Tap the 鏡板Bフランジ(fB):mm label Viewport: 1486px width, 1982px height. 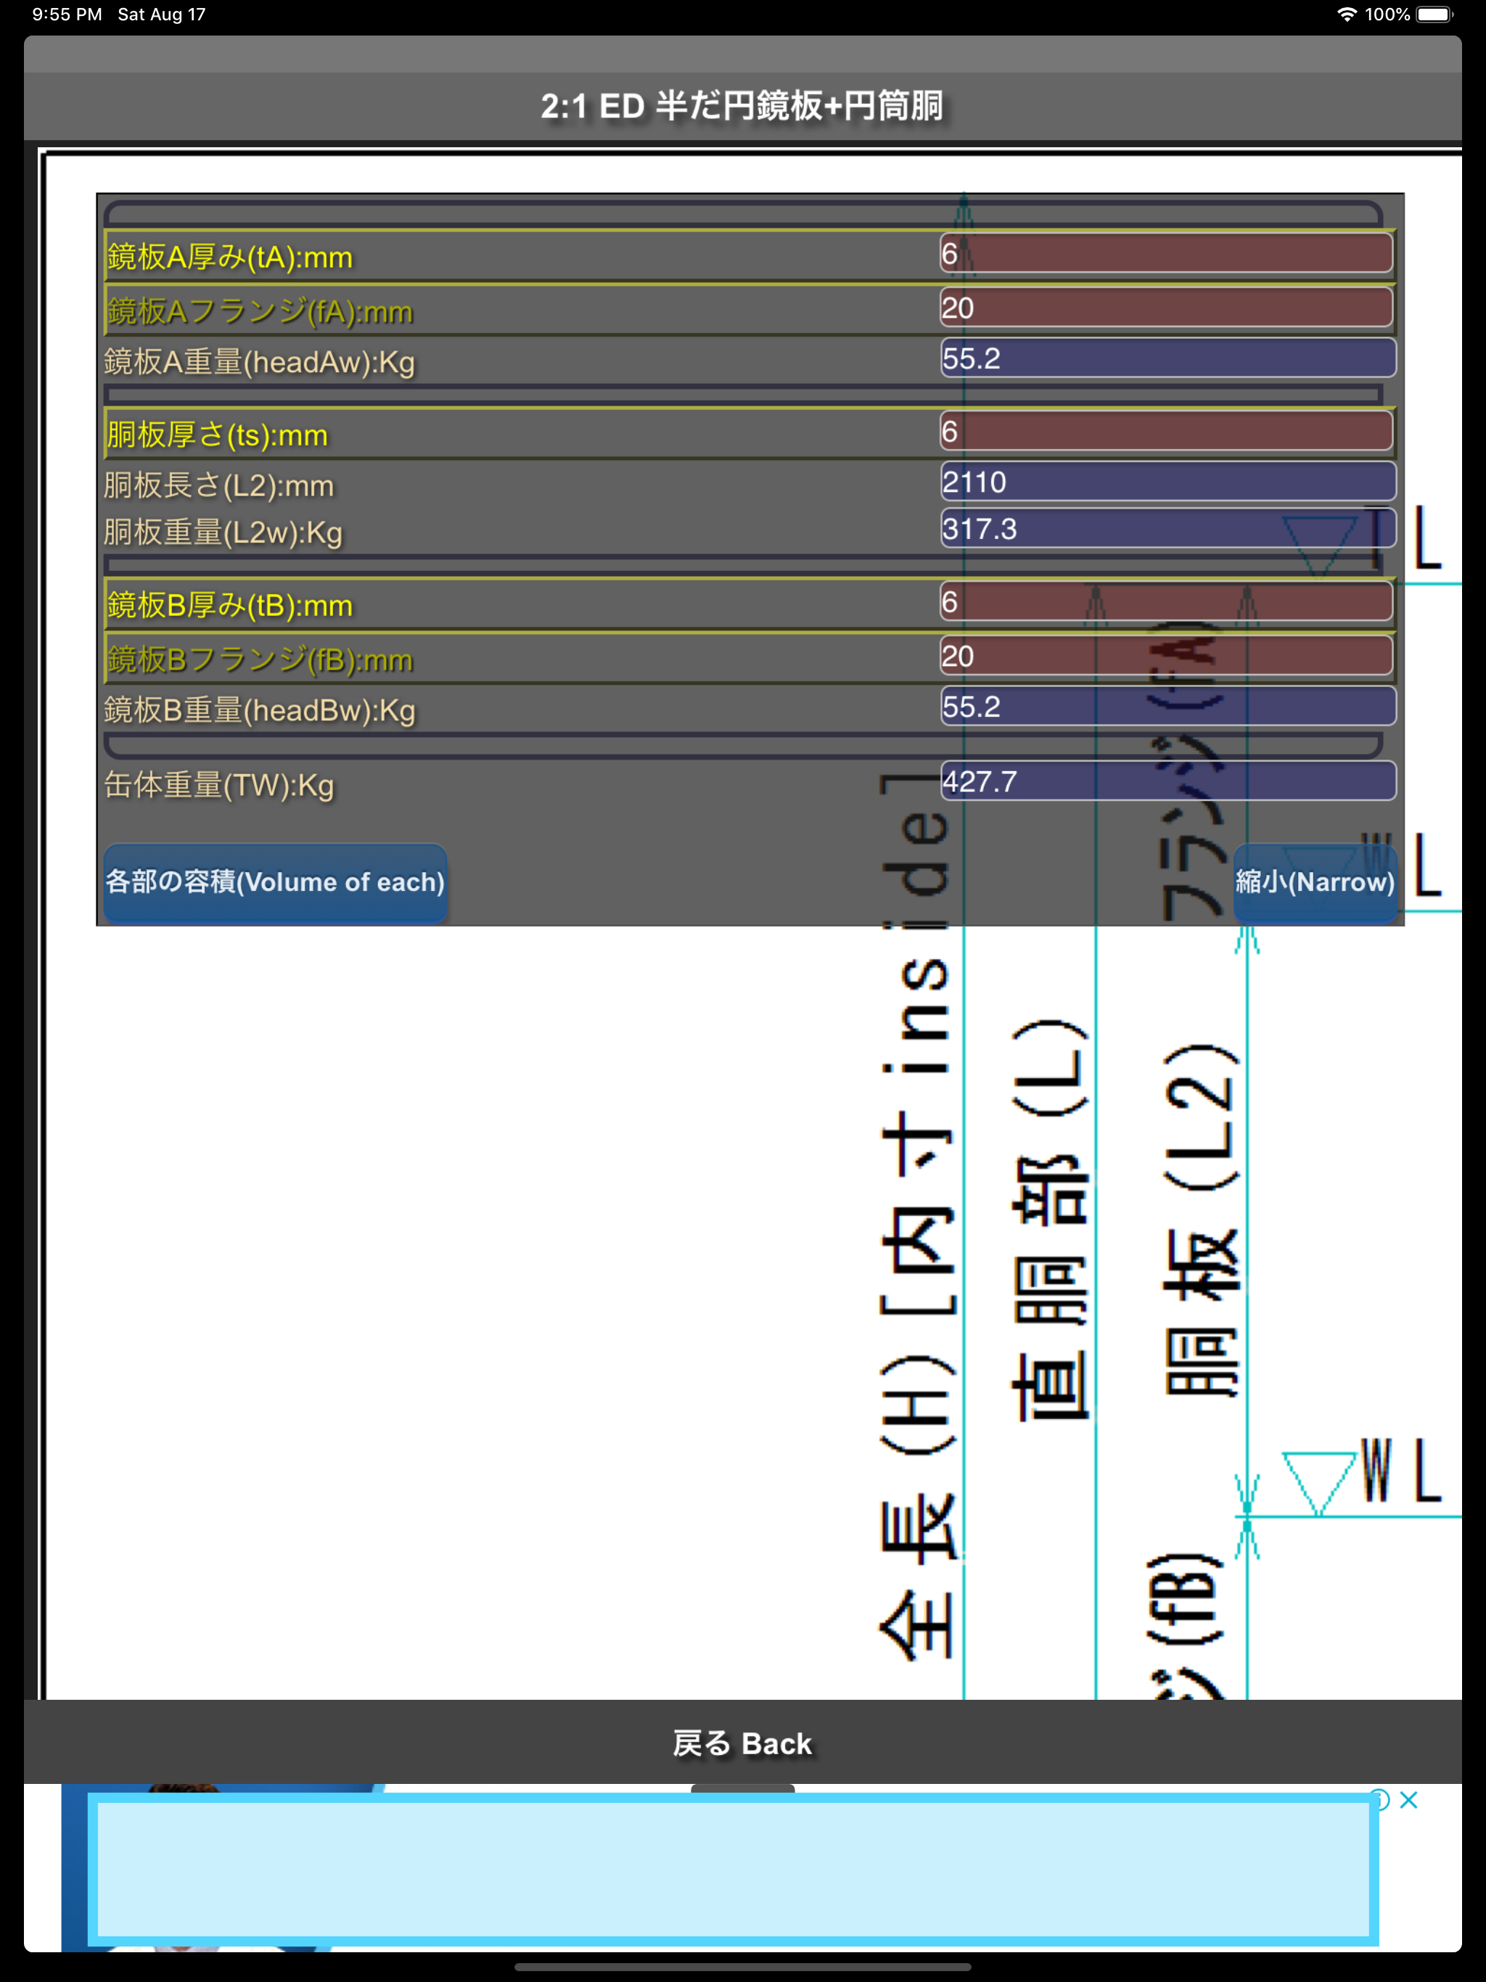pyautogui.click(x=260, y=660)
